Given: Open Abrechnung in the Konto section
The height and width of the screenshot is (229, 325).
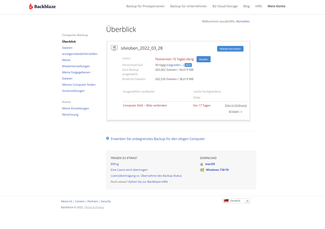Looking at the screenshot, I should coord(70,114).
